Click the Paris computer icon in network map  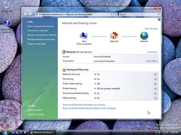tap(84, 36)
